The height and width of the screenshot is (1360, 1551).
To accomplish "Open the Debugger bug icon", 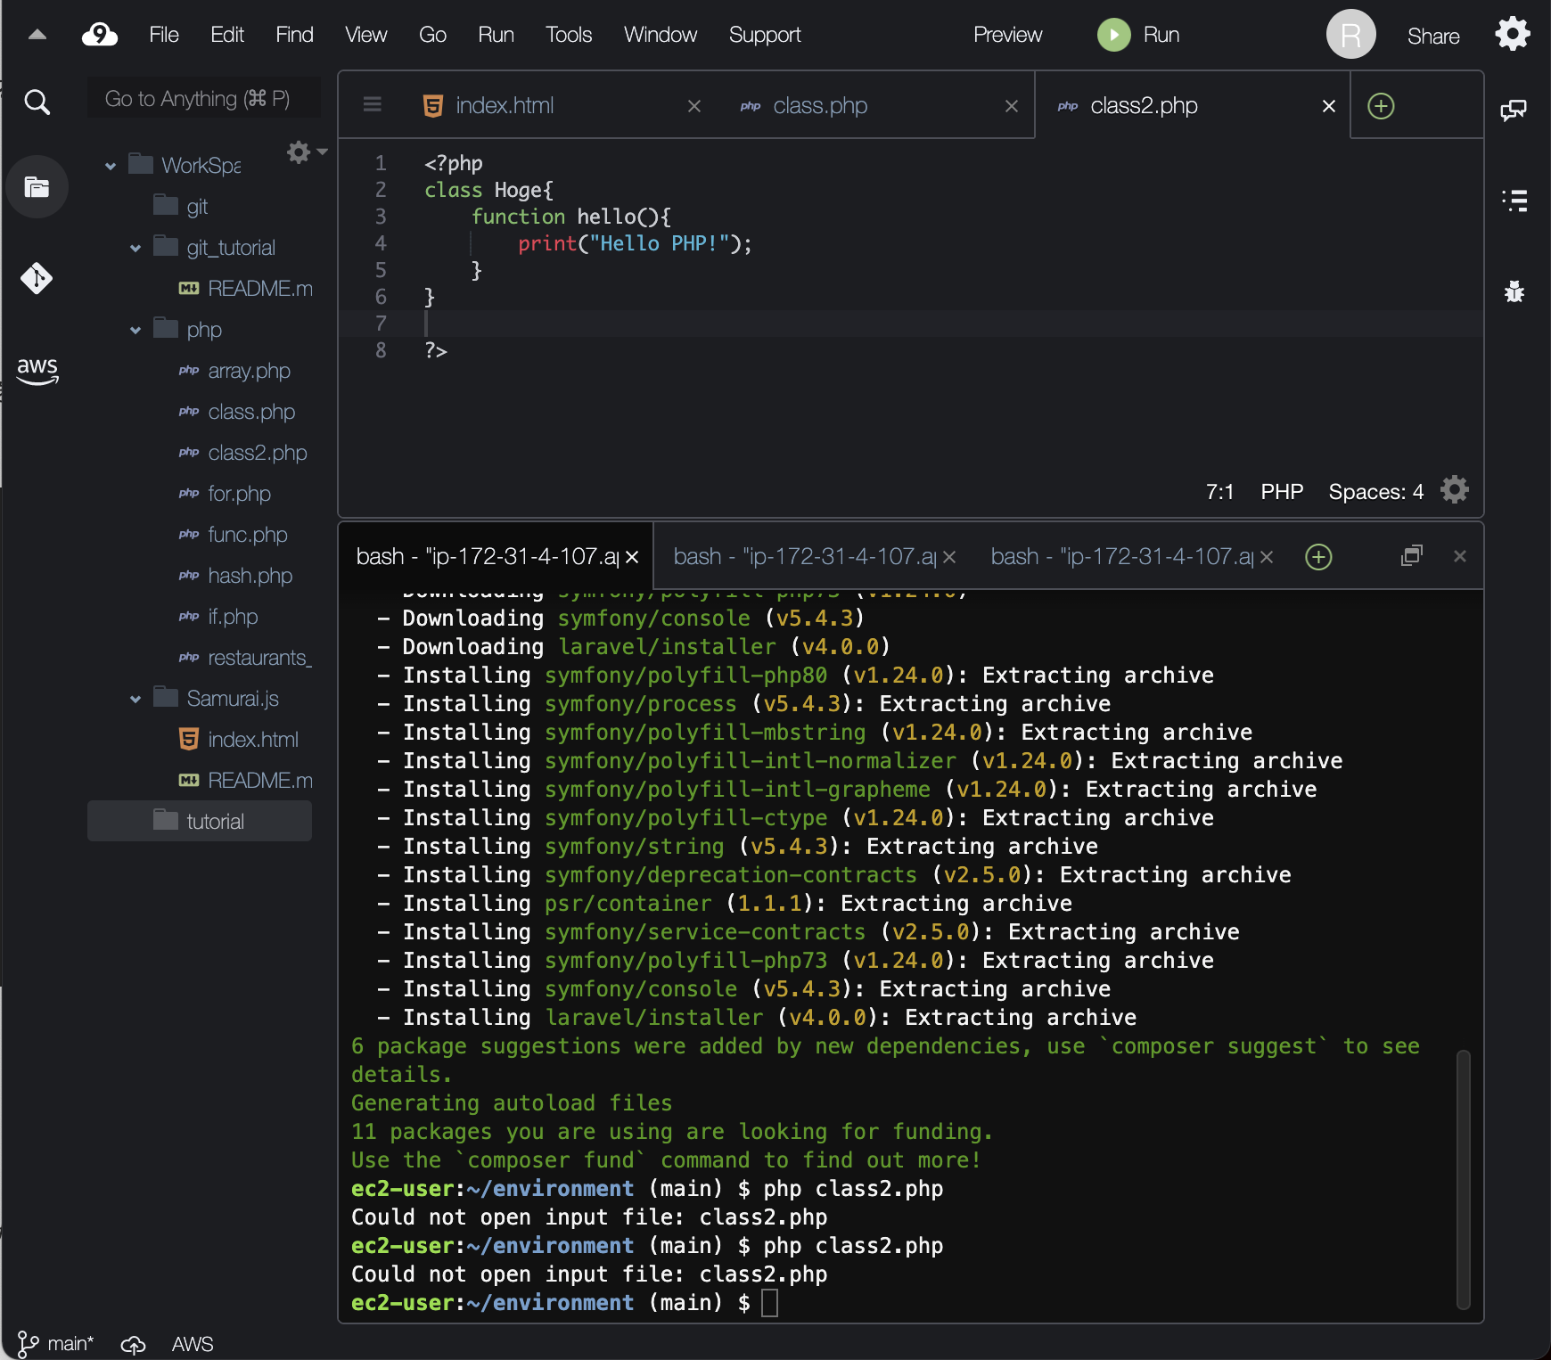I will click(1514, 291).
